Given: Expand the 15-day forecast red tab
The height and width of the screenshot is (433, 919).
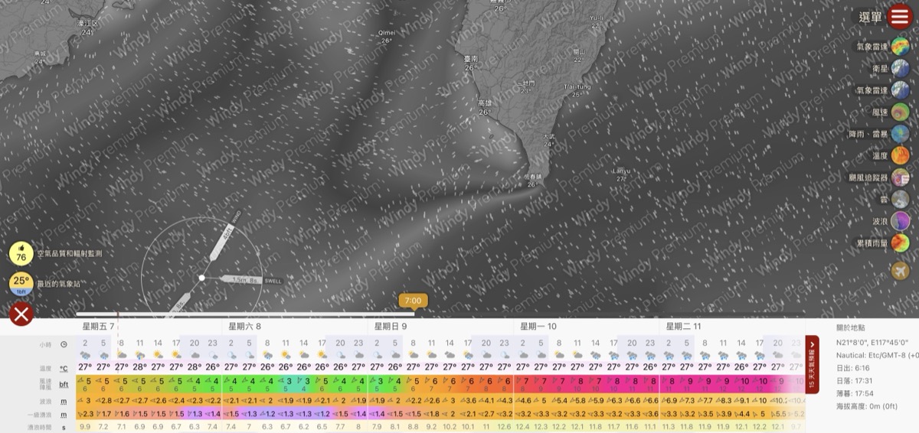Looking at the screenshot, I should (813, 365).
